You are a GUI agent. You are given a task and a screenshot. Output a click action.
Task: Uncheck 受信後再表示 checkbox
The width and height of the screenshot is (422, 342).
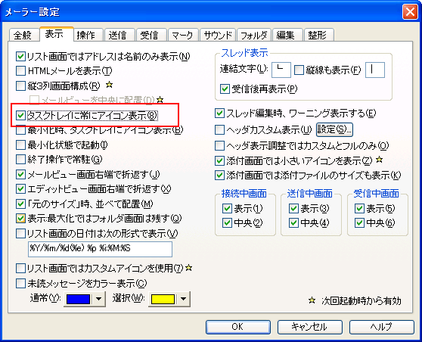(x=225, y=89)
